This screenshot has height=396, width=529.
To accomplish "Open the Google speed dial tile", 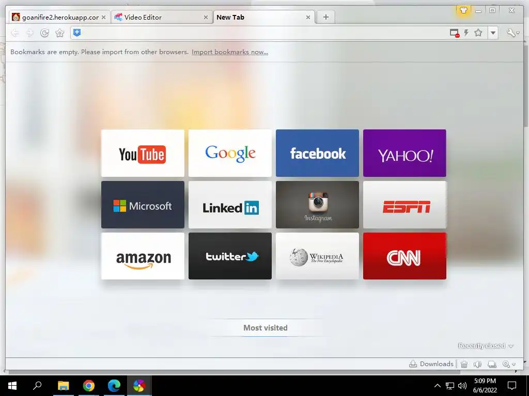I will (x=230, y=153).
